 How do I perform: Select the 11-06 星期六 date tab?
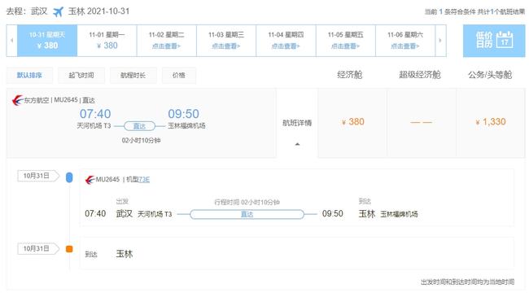[x=405, y=41]
